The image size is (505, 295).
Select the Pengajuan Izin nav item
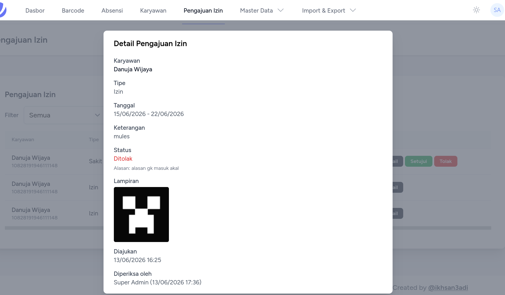click(203, 11)
